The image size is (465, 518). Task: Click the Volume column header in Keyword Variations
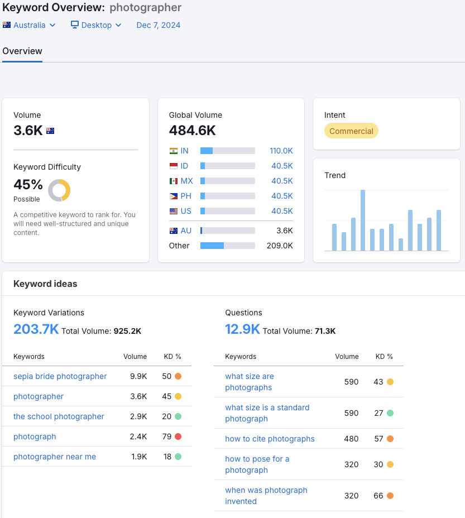point(135,357)
